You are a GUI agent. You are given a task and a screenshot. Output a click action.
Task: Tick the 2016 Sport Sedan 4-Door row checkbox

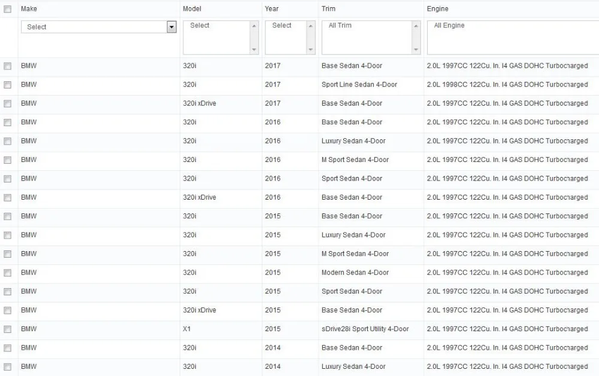pos(7,179)
